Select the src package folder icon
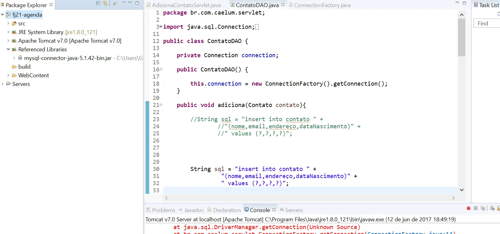Screen dimensions: 500x234 (x=14, y=23)
